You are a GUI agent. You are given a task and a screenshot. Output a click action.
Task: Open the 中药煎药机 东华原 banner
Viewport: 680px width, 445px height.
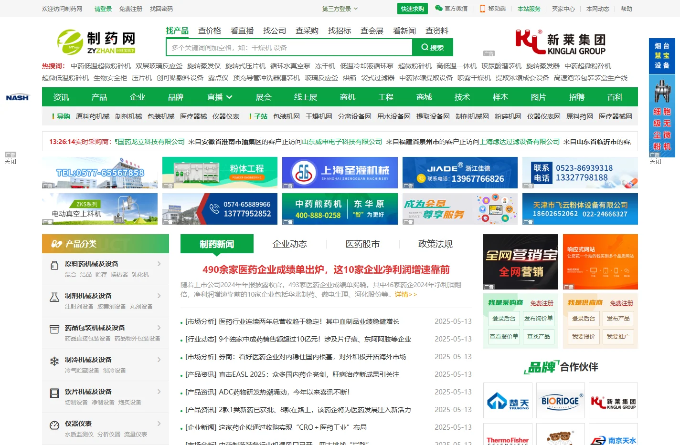pyautogui.click(x=340, y=209)
